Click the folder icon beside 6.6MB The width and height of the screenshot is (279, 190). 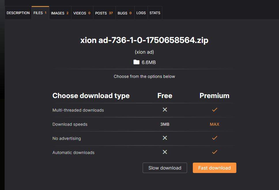(136, 62)
